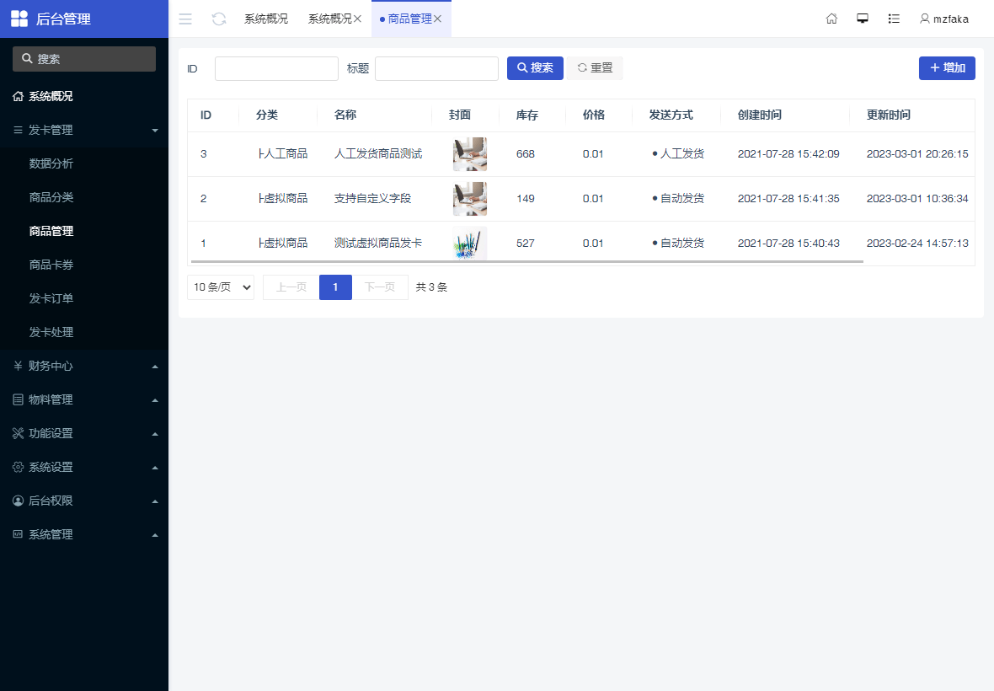Expand the 后台权限 menu arrow

coord(155,501)
